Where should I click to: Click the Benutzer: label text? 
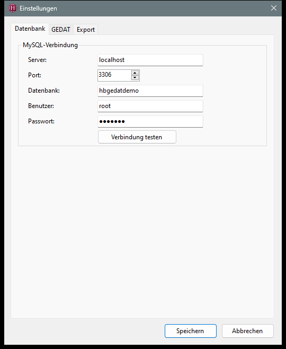click(41, 106)
